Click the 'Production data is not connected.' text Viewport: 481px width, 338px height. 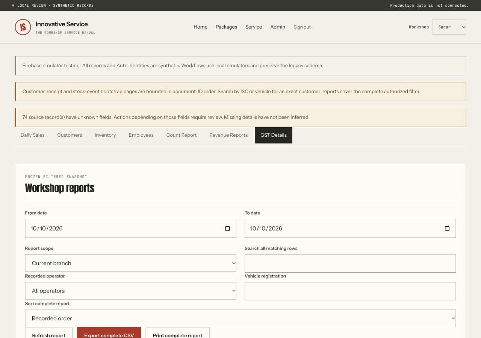tap(429, 5)
